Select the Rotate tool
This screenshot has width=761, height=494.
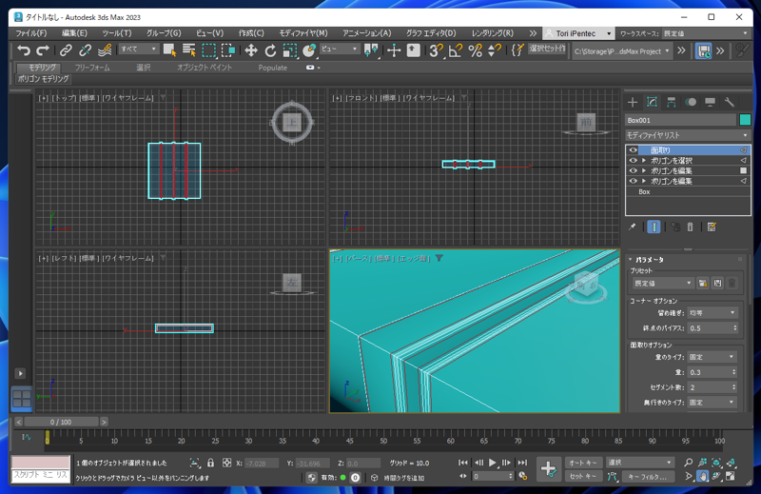coord(270,50)
